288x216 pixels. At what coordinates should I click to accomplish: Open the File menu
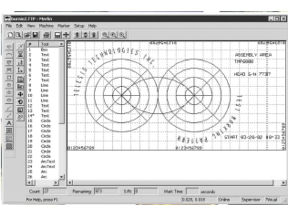coord(9,26)
